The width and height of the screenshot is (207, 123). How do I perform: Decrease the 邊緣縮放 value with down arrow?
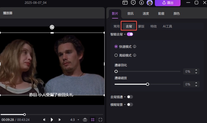(196, 86)
